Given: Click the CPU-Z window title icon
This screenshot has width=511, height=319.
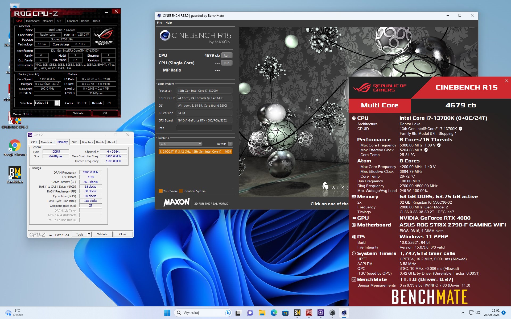Looking at the screenshot, I should [30, 135].
